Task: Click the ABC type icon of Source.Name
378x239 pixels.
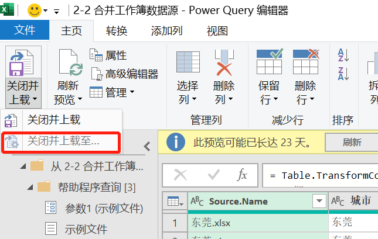Action: pyautogui.click(x=197, y=201)
